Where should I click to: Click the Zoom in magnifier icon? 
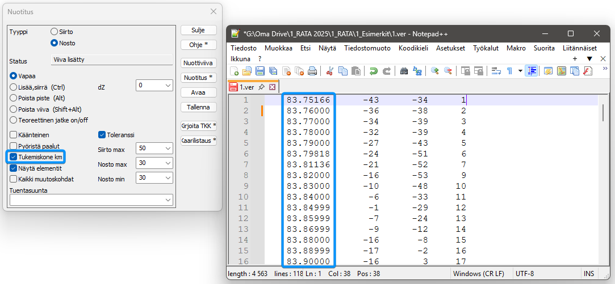point(435,71)
